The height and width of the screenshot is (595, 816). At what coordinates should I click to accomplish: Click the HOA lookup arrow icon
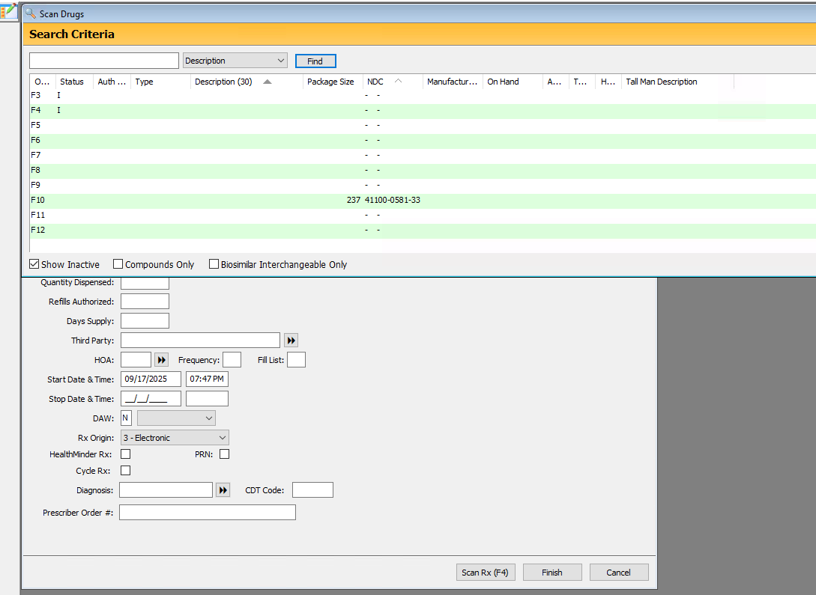pos(161,360)
